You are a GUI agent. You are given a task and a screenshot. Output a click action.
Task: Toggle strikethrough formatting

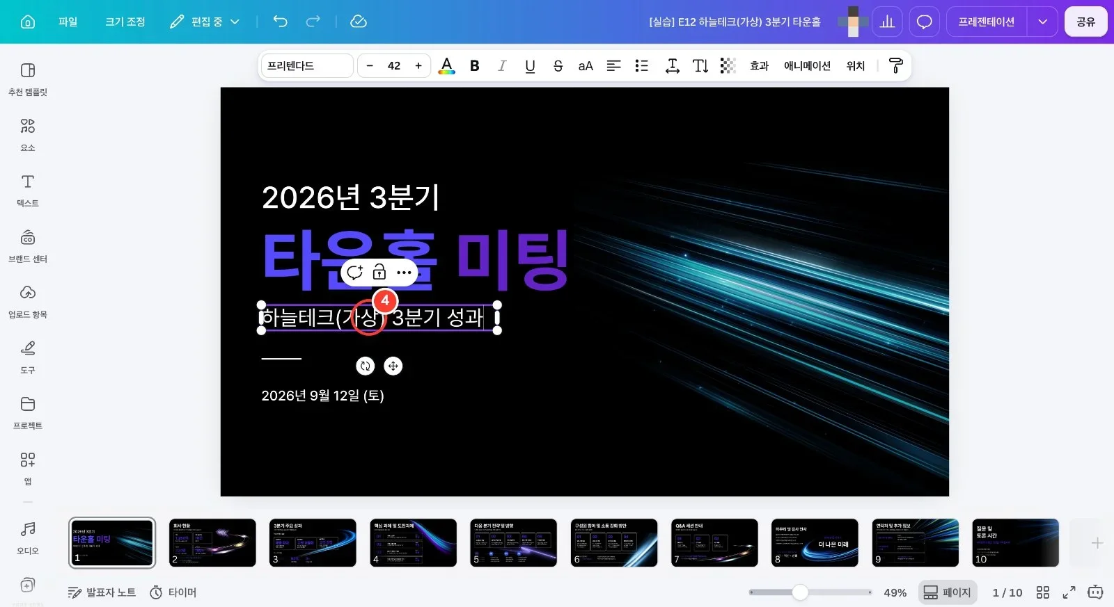click(558, 66)
